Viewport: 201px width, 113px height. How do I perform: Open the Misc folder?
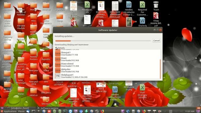(x=34, y=18)
